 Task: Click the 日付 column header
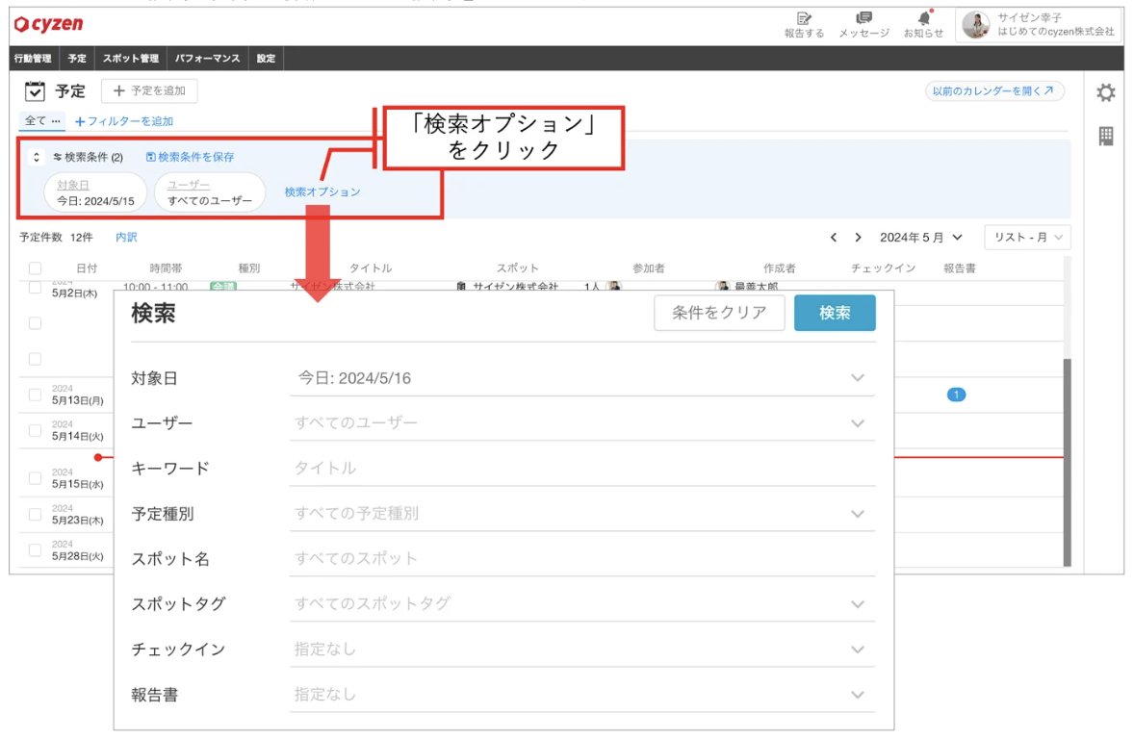87,268
